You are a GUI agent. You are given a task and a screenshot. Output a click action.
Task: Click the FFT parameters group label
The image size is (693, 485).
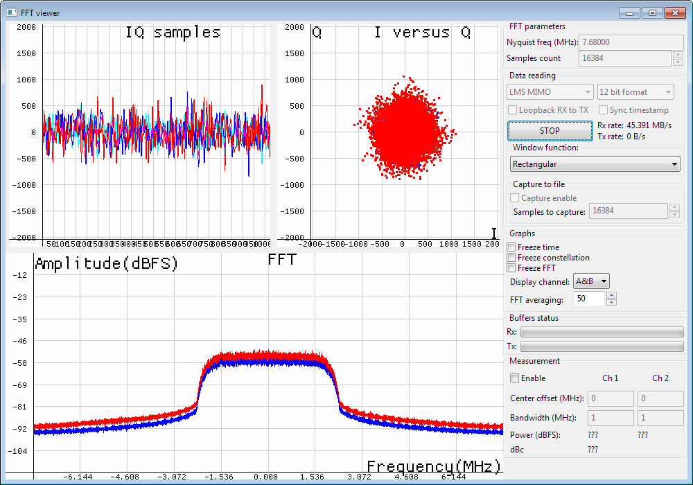tap(537, 26)
